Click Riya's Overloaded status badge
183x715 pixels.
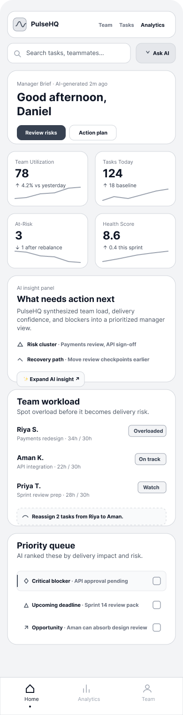[x=147, y=431]
